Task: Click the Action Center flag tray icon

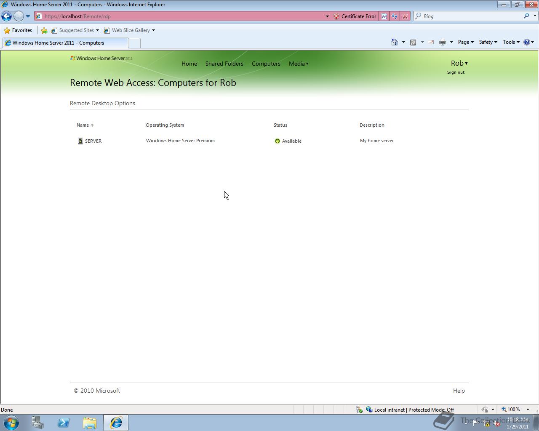Action: (x=476, y=423)
